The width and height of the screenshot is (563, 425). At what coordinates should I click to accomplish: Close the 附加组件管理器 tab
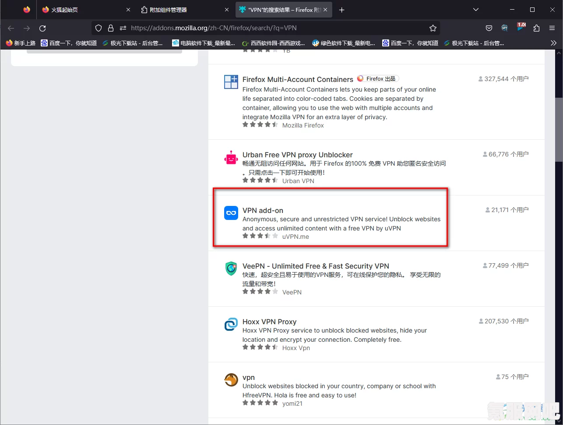[227, 10]
